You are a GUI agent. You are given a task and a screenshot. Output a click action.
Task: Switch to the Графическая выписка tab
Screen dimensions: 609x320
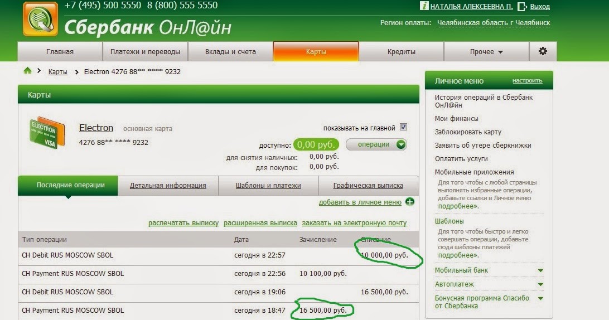[368, 186]
